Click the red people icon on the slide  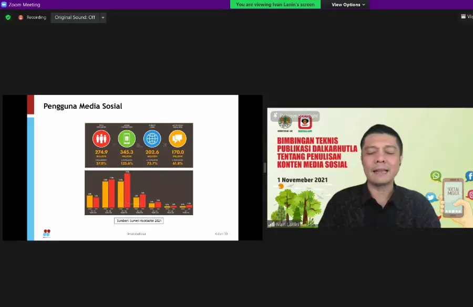point(101,139)
